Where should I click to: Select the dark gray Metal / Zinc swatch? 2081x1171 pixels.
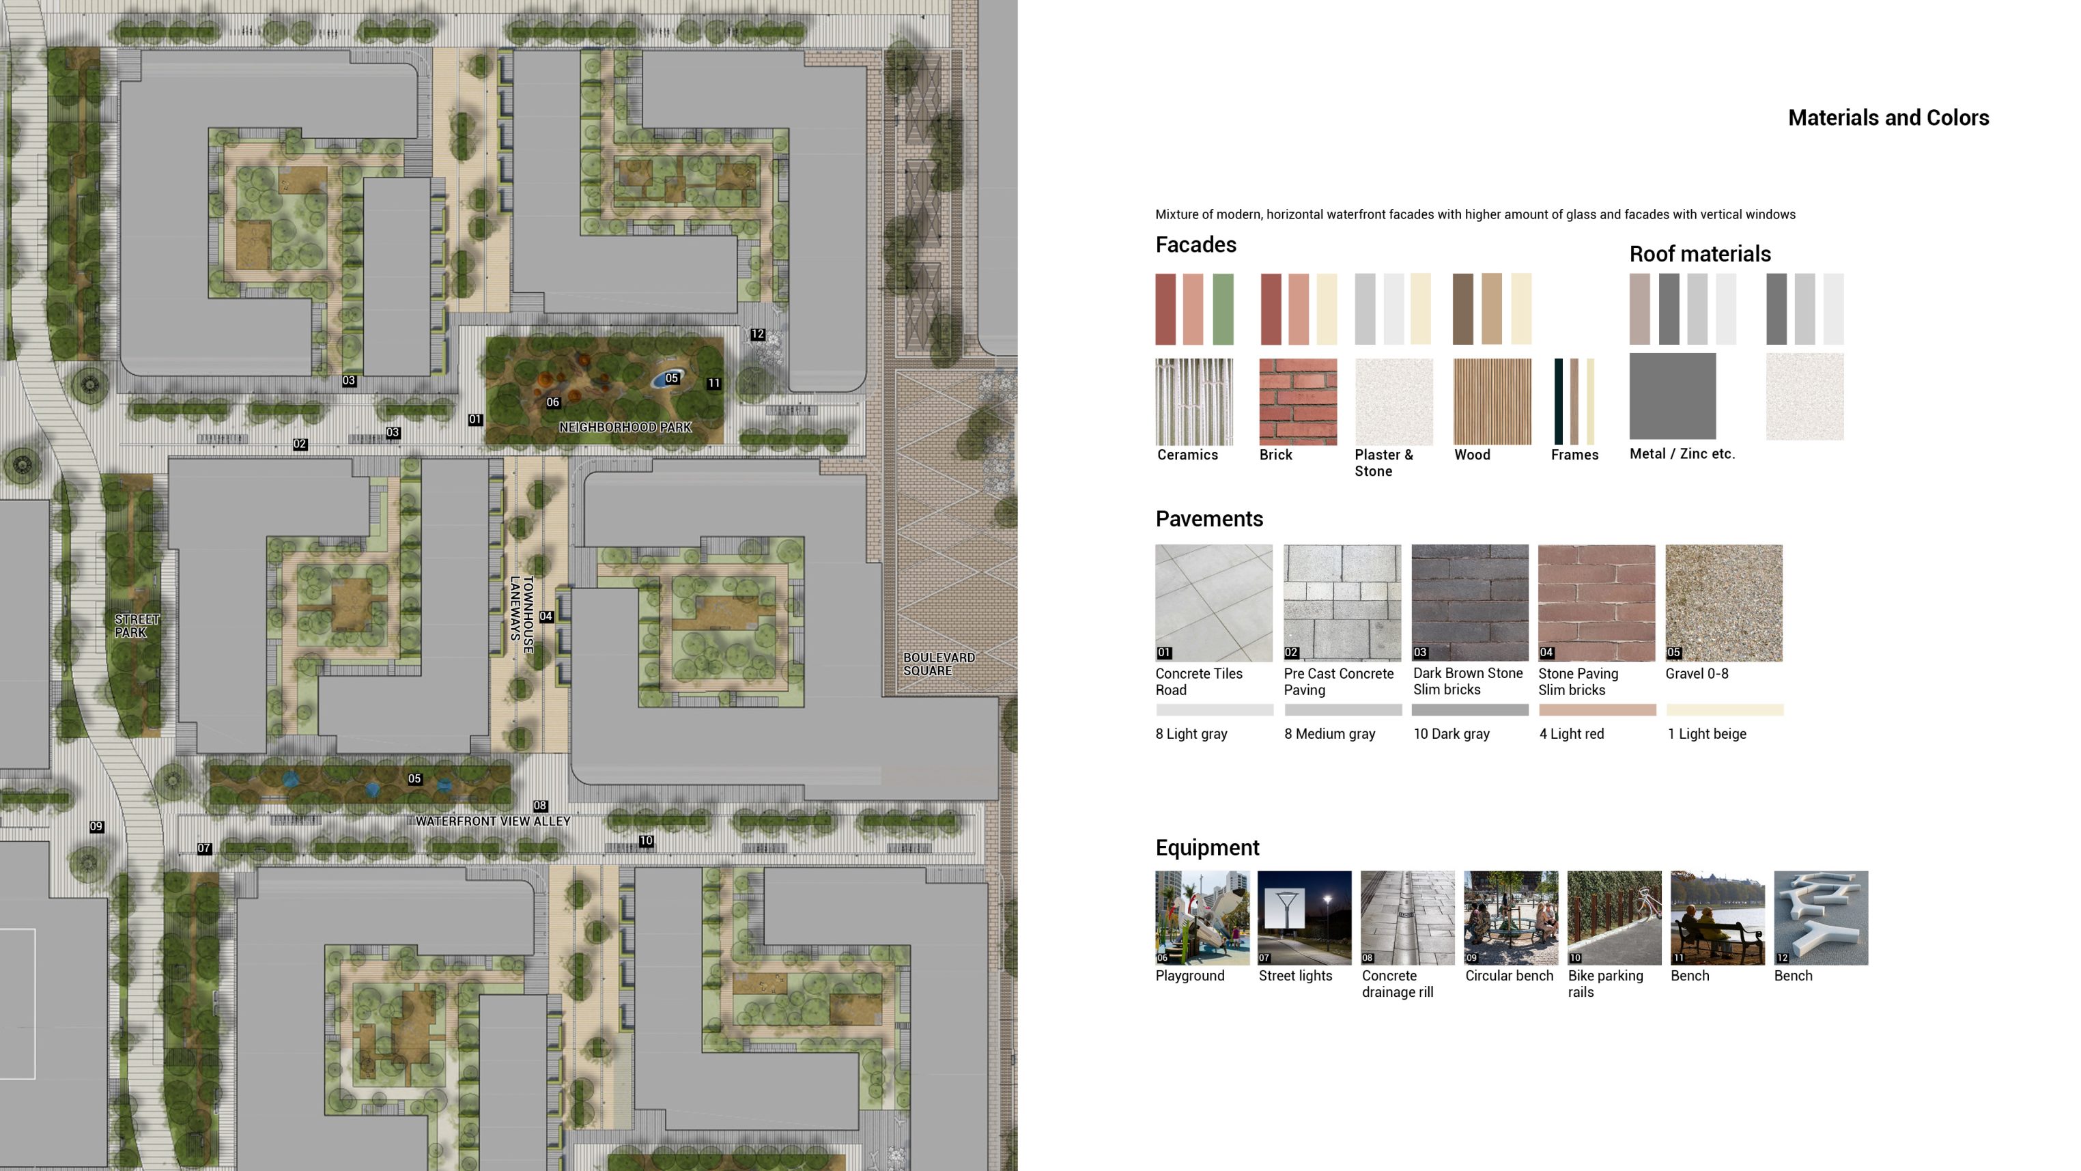click(1672, 396)
